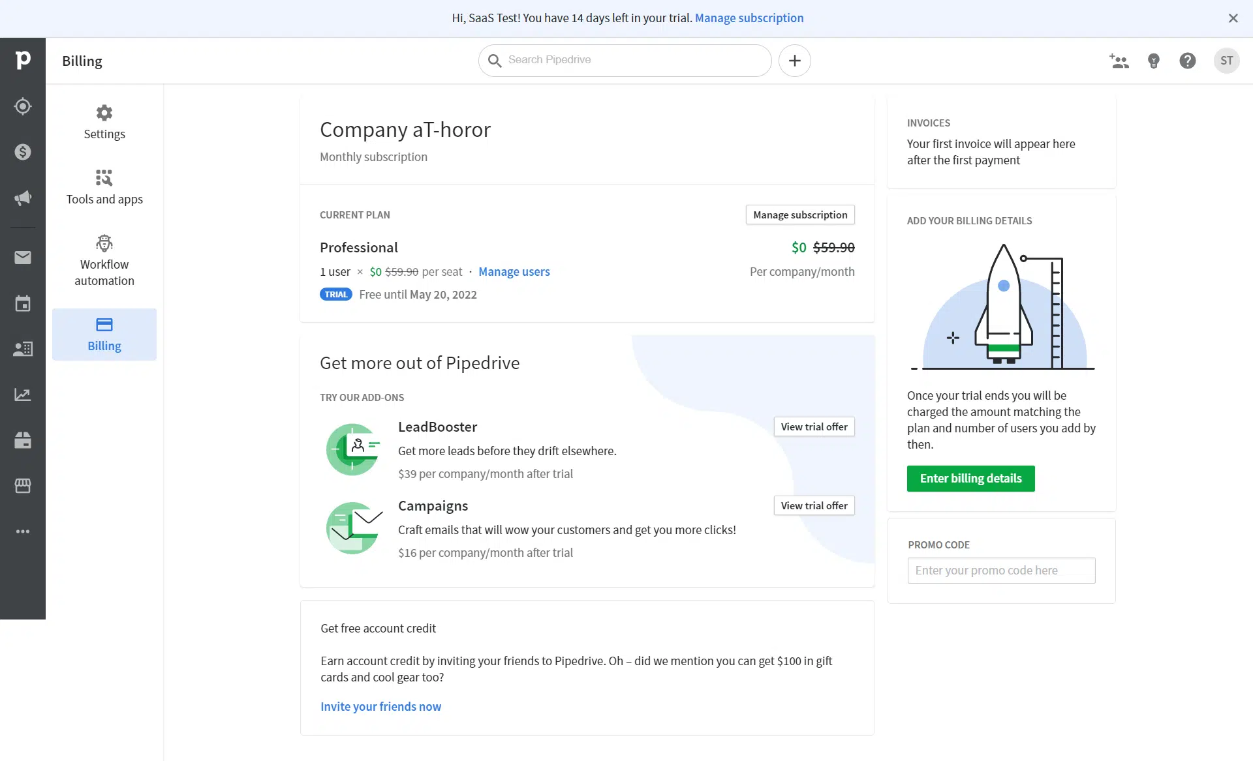Click the Campaigns add-on envelope icon

pyautogui.click(x=353, y=528)
